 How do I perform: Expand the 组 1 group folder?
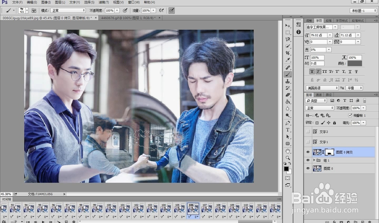(314, 160)
